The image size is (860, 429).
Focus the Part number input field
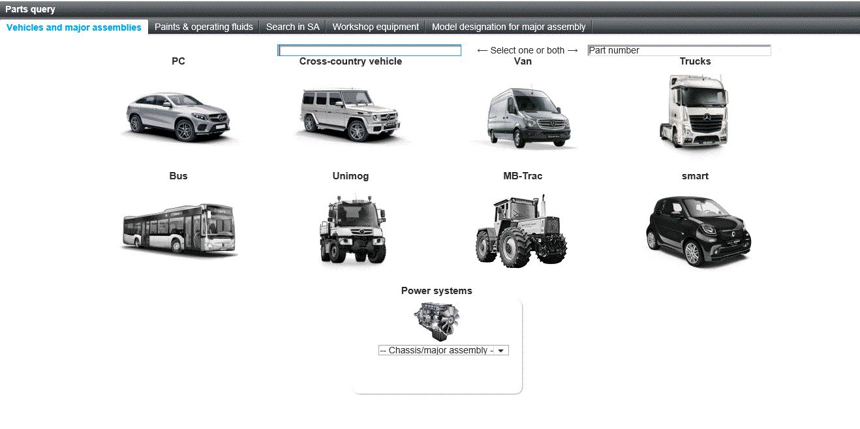679,50
